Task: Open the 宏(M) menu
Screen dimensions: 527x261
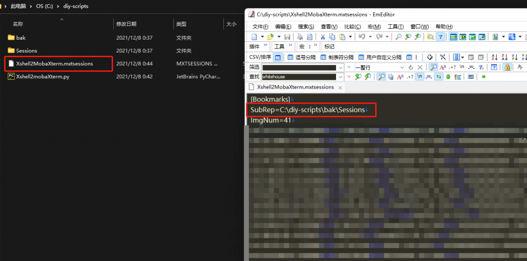Action: point(374,27)
